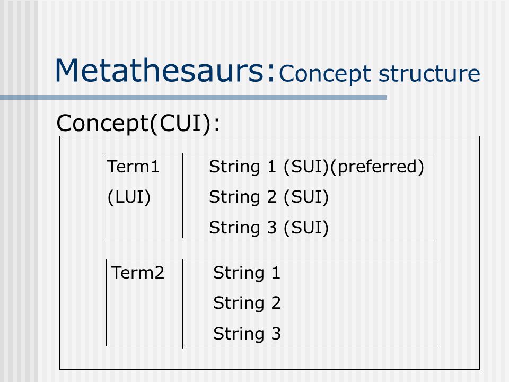Viewport: 509px width, 382px height.
Task: Click the (LUI) label under Term1
Action: point(129,197)
